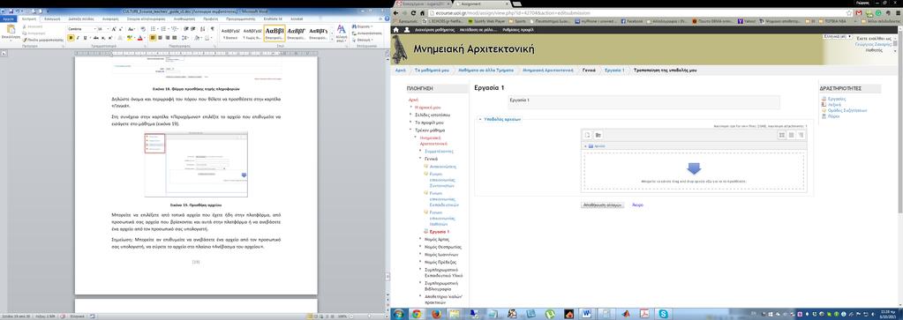Click the Moodle home icon in black bar
This screenshot has width=903, height=320.
(396, 29)
